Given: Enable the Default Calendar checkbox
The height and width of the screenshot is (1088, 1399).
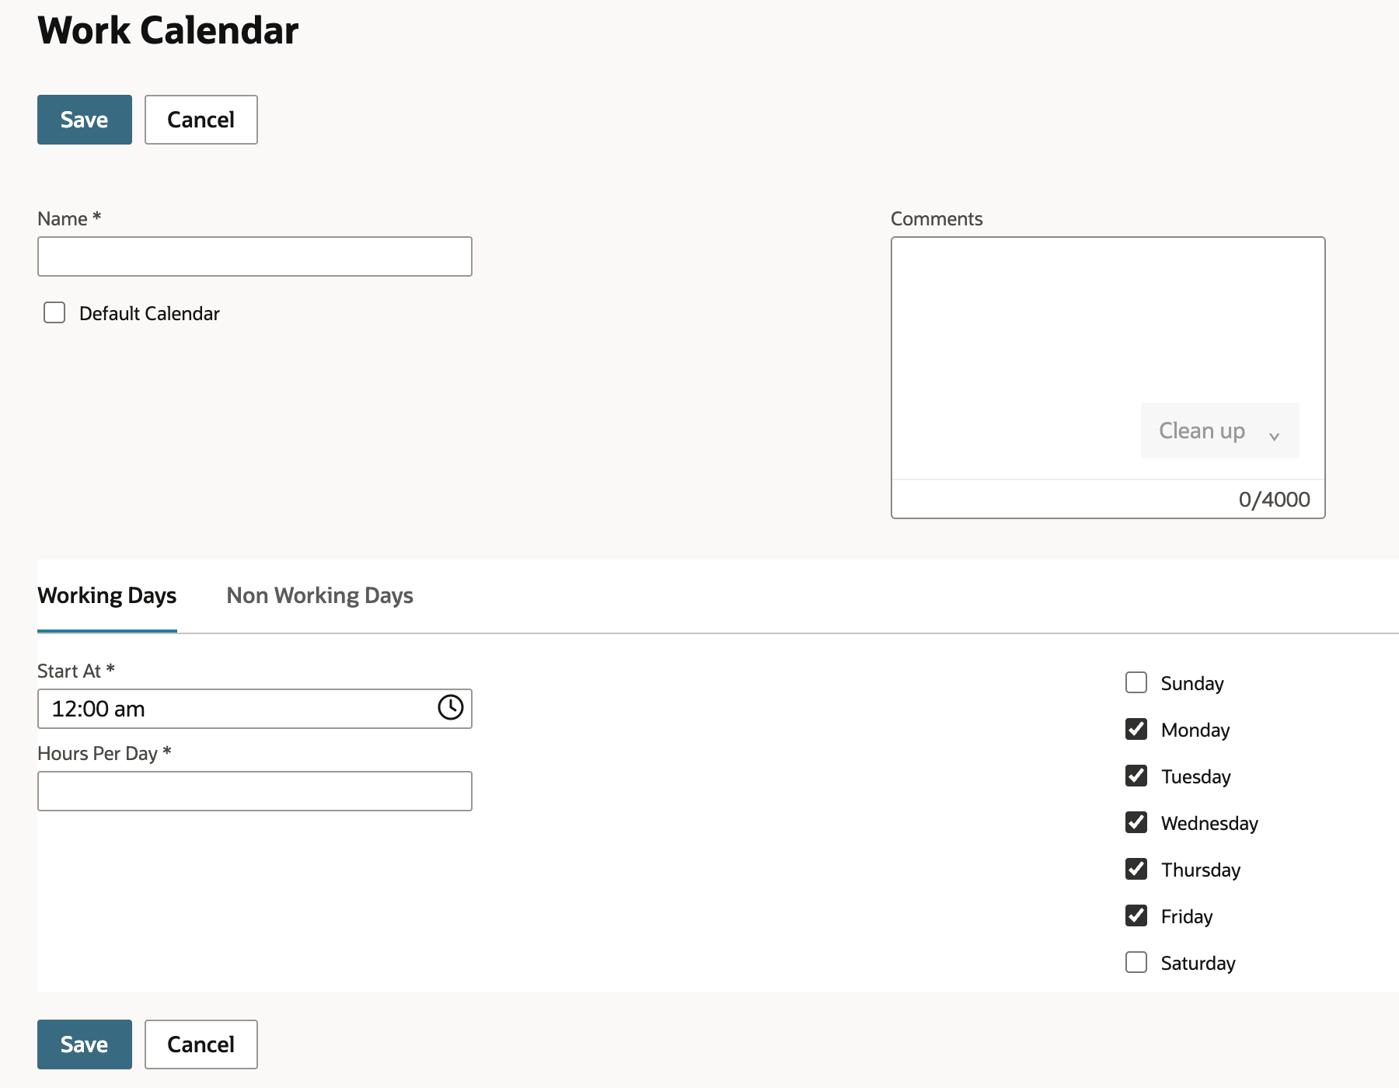Looking at the screenshot, I should point(54,312).
